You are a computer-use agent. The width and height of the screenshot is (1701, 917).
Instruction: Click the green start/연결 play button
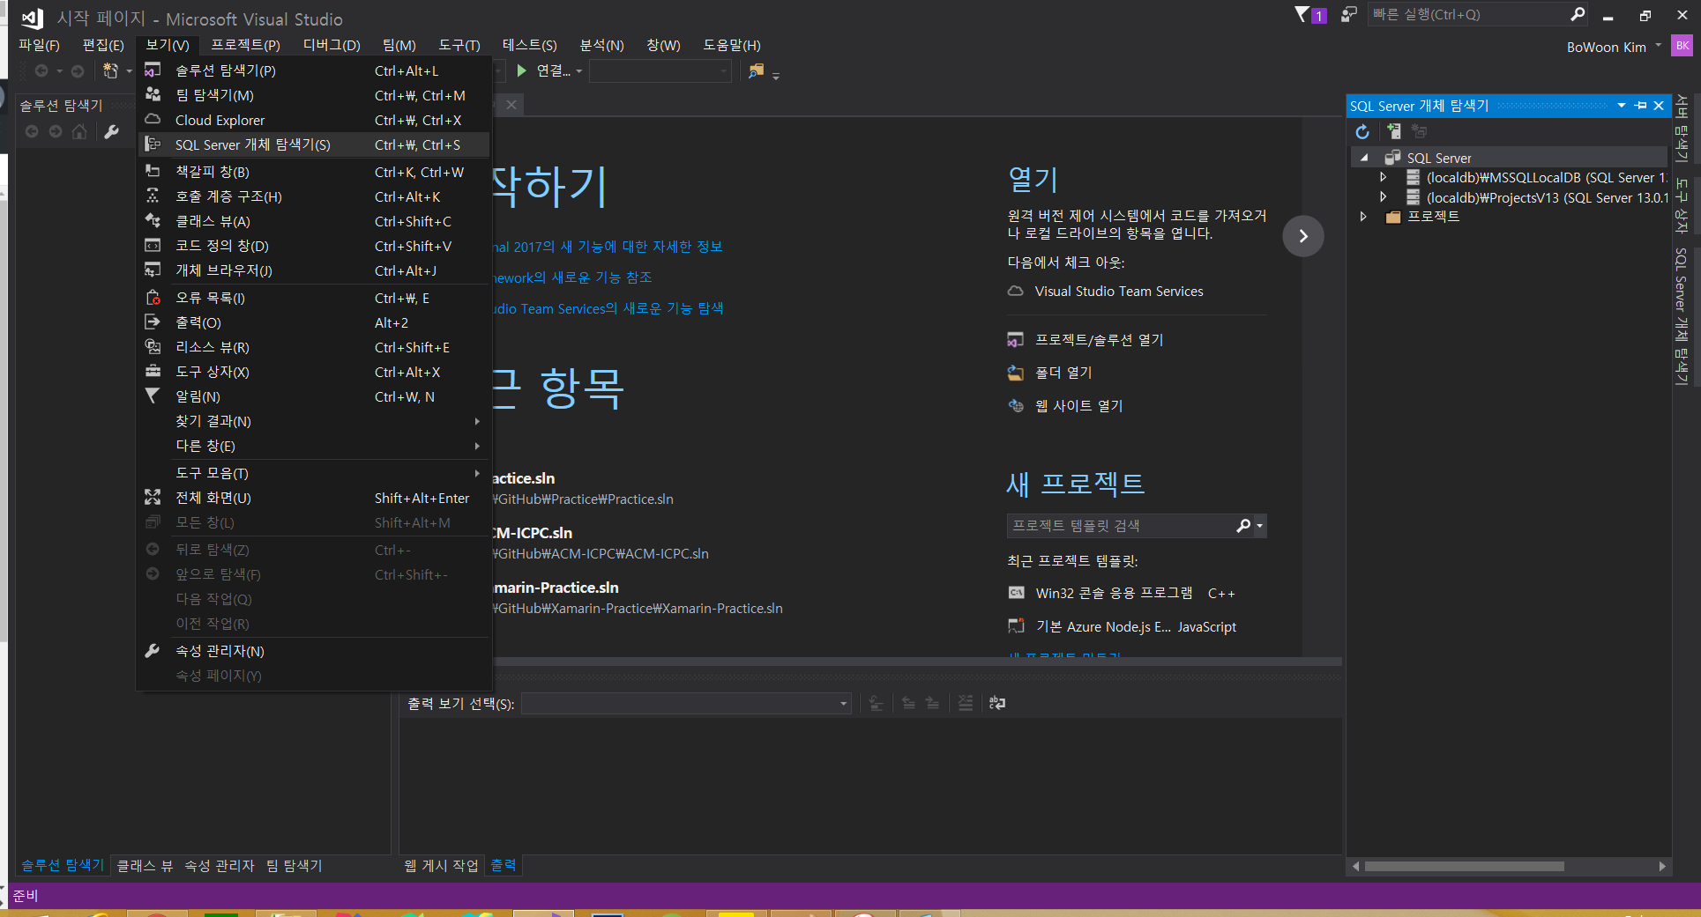521,70
